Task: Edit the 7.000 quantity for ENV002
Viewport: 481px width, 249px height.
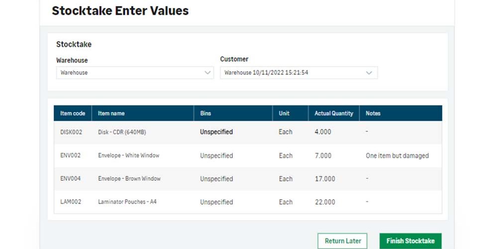Action: [323, 156]
